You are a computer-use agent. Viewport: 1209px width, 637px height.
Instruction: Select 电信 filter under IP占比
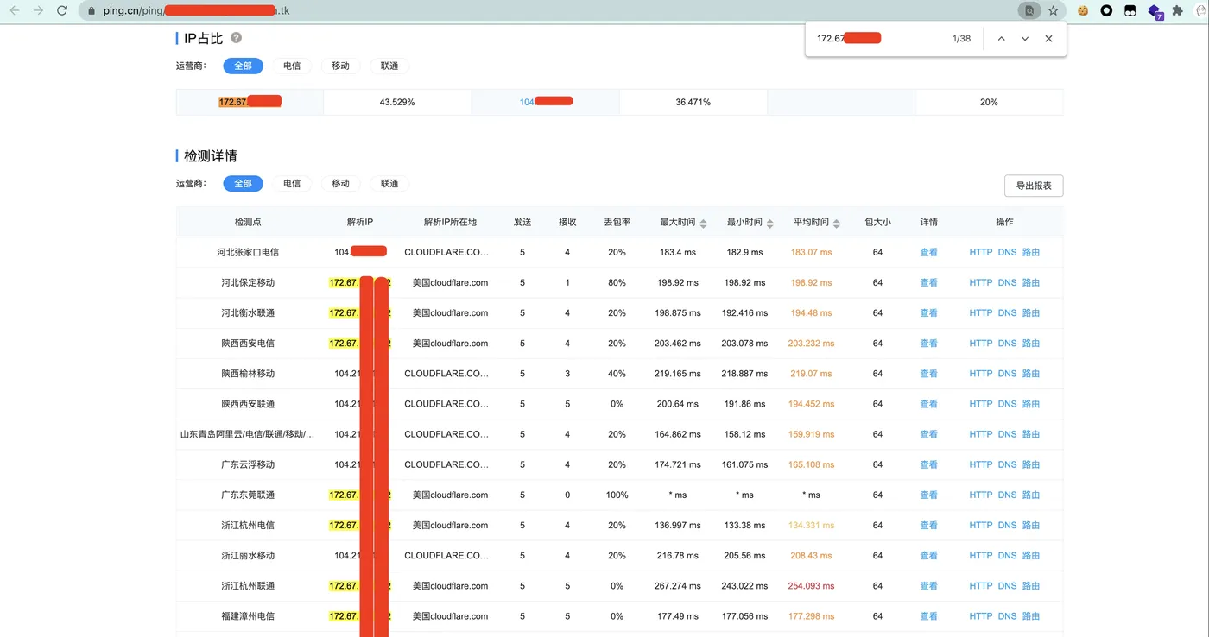click(x=292, y=66)
